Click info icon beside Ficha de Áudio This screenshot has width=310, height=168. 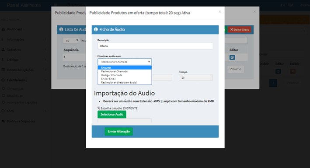(x=96, y=29)
